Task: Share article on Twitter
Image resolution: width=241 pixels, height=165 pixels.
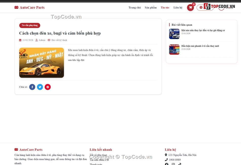Action: click(40, 87)
